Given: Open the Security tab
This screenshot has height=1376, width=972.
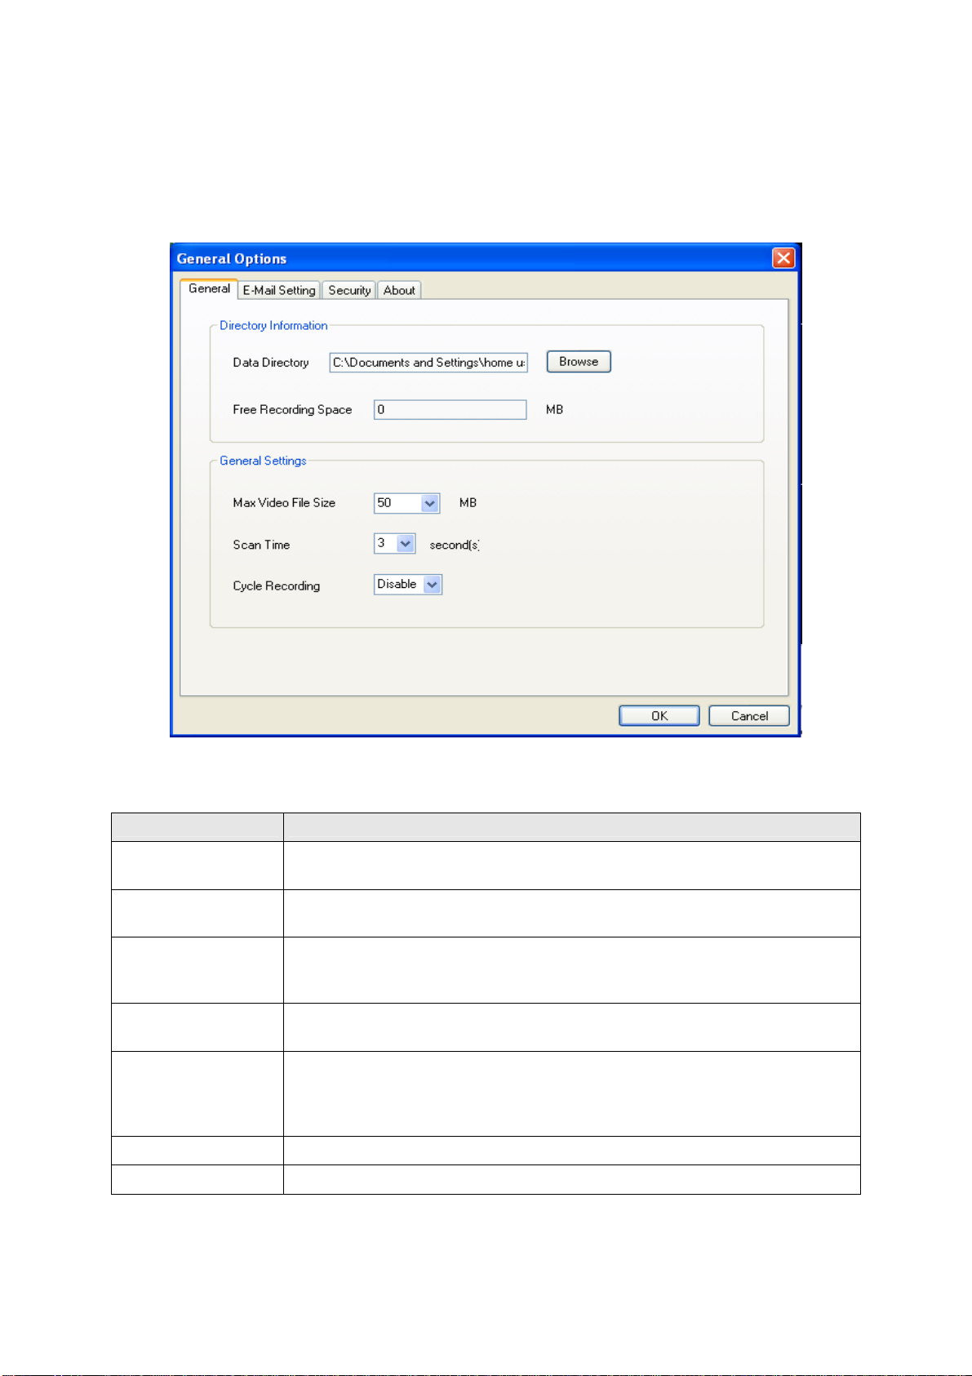Looking at the screenshot, I should click(x=349, y=291).
